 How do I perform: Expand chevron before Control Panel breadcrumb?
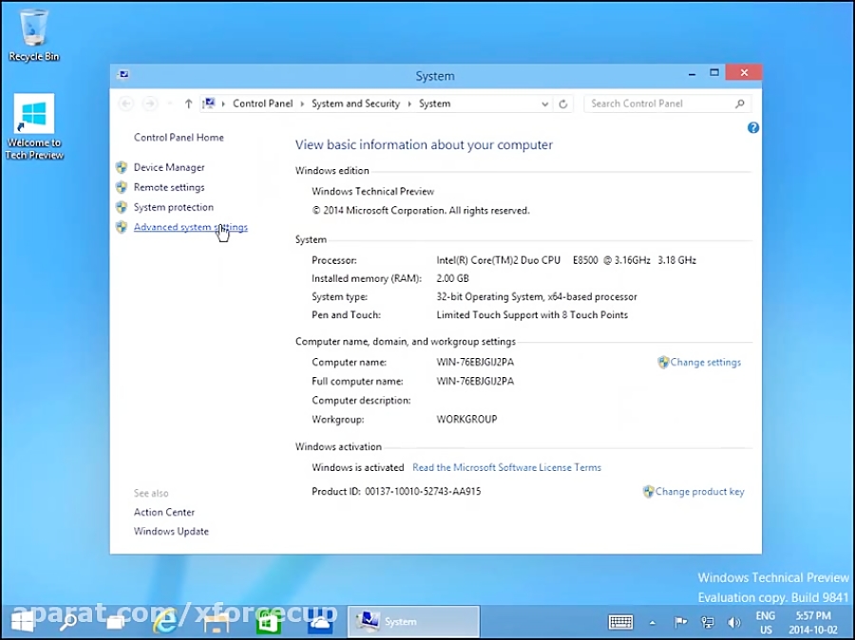(x=223, y=104)
